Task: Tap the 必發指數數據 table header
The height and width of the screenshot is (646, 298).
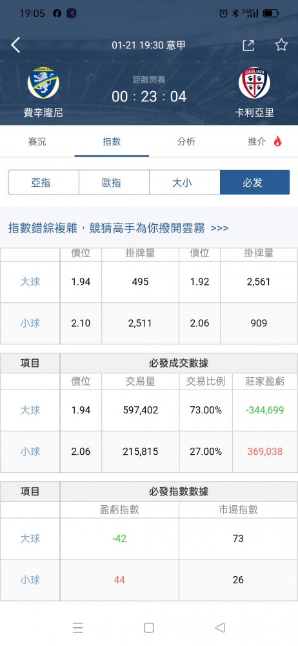Action: click(x=179, y=492)
